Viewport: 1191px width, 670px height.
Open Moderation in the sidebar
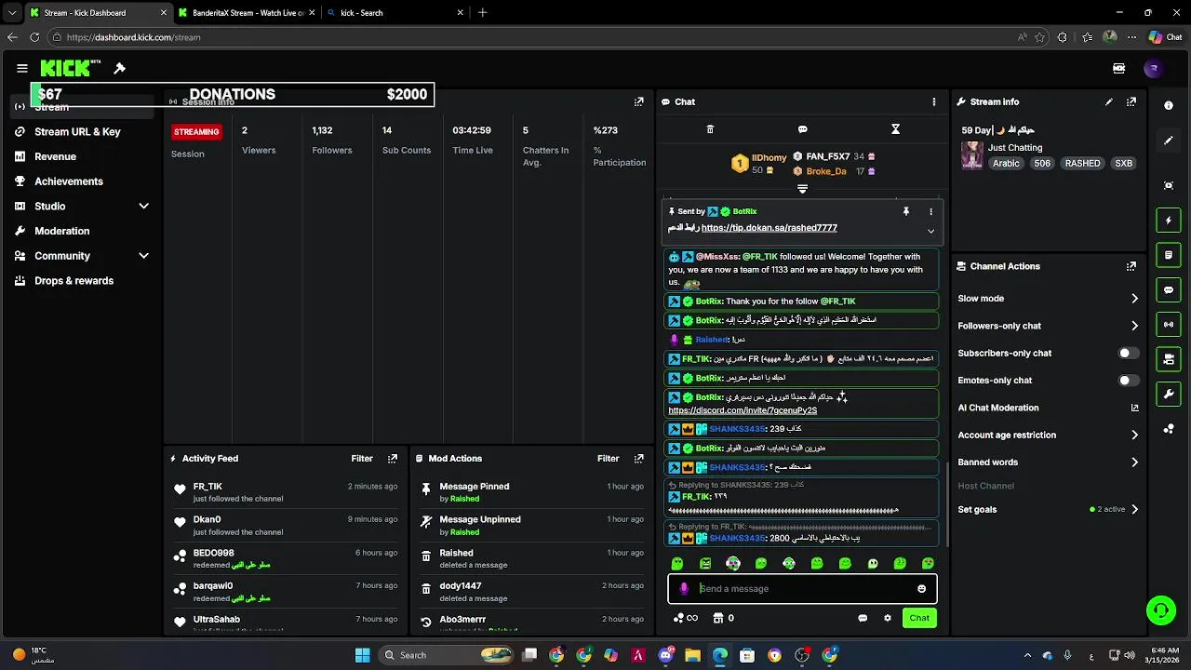[62, 231]
